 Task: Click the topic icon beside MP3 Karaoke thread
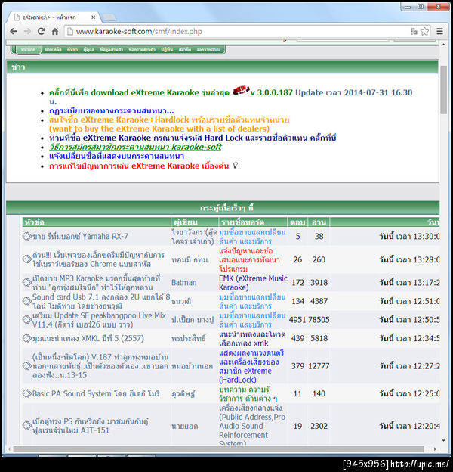point(26,282)
